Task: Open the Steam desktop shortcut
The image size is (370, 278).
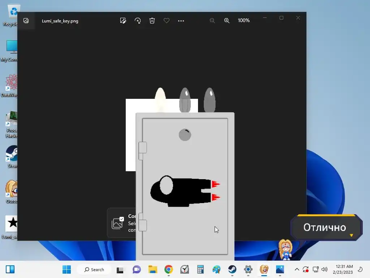Action: coord(12,156)
